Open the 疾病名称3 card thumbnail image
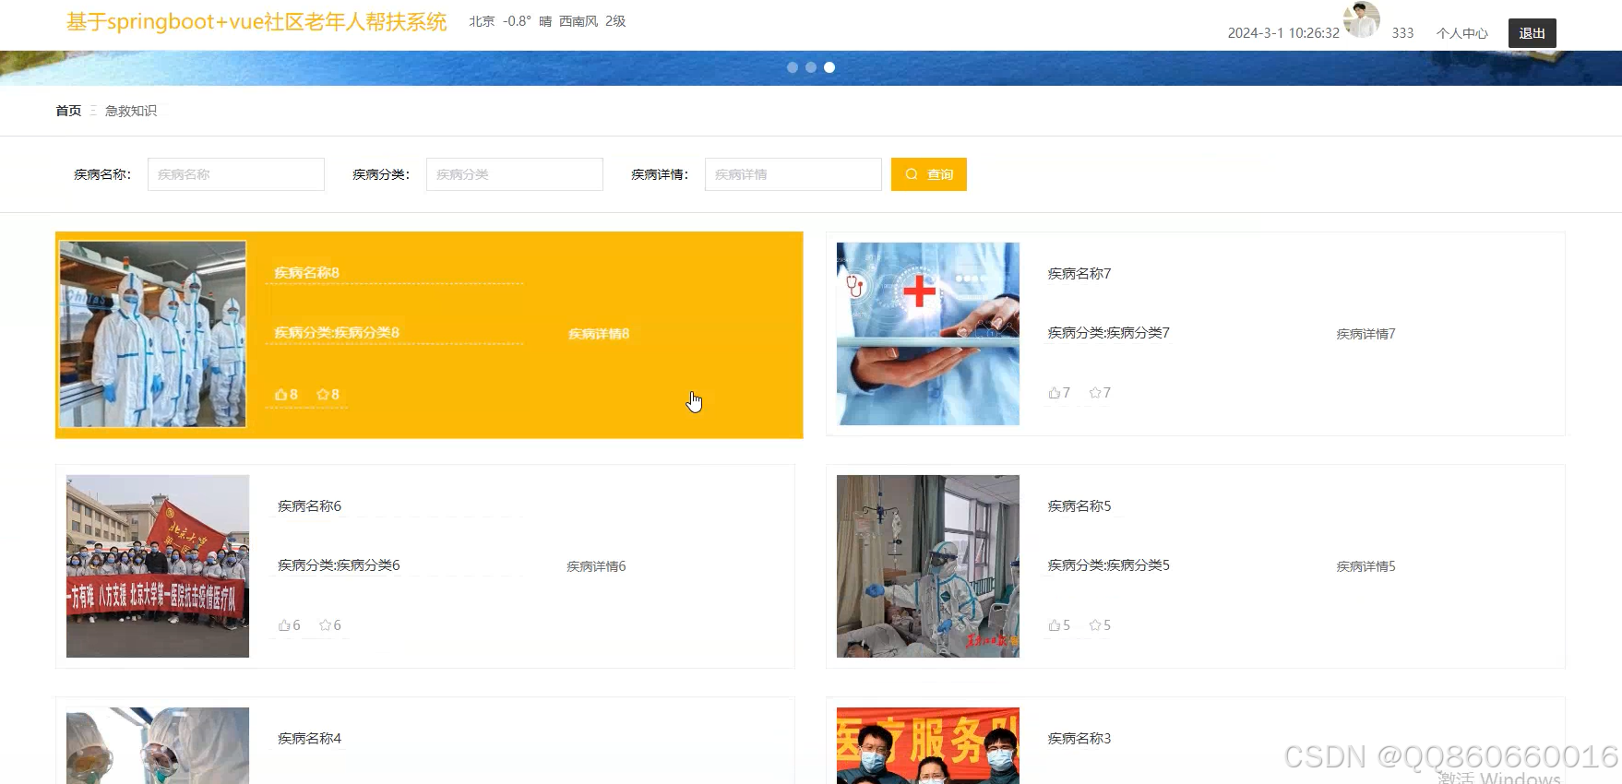The width and height of the screenshot is (1622, 784). pyautogui.click(x=928, y=745)
